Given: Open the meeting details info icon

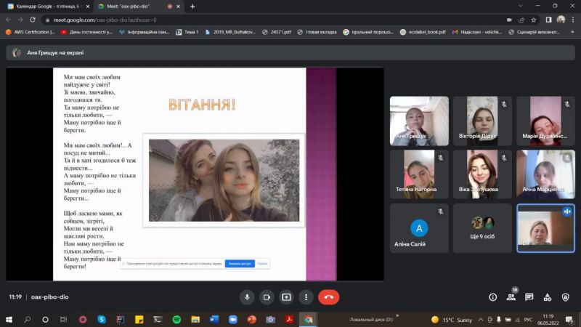Looking at the screenshot, I should (493, 297).
